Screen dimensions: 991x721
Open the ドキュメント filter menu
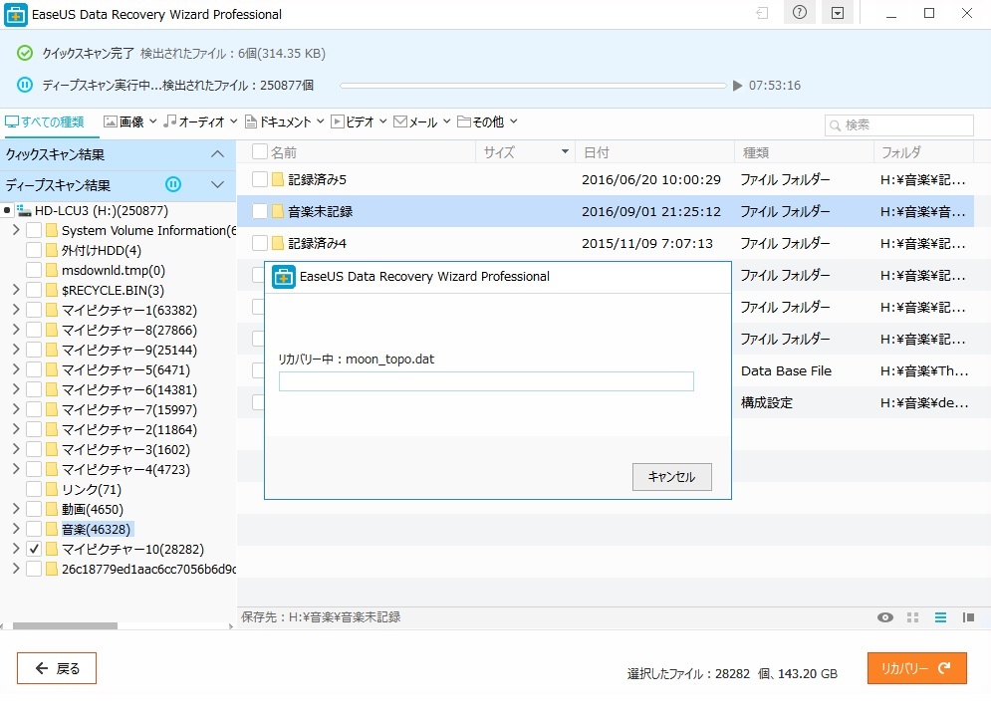285,121
